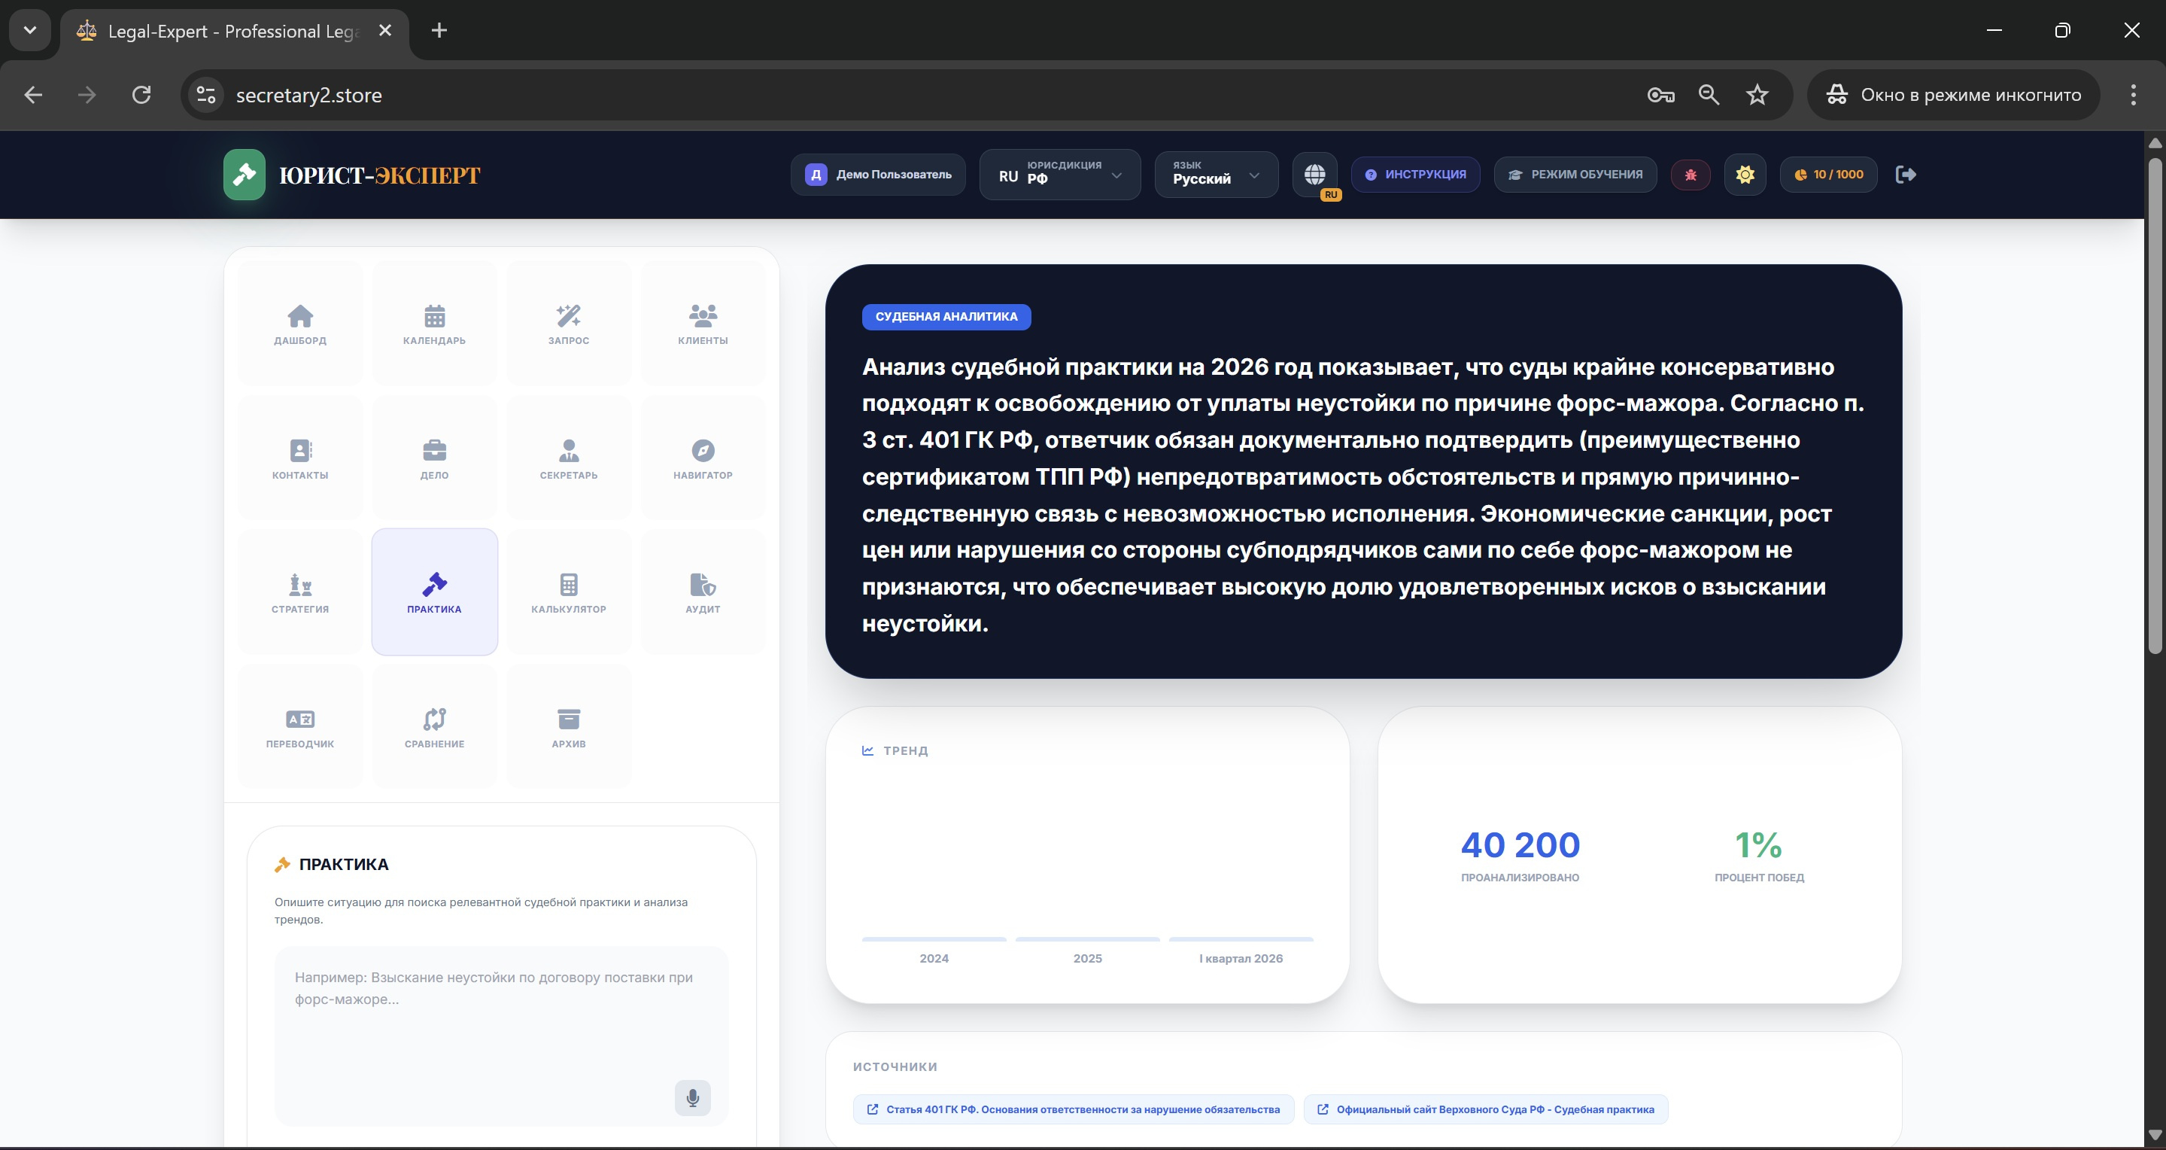The height and width of the screenshot is (1150, 2166).
Task: Open link Статья 401 ГК РФ source
Action: pyautogui.click(x=1073, y=1109)
